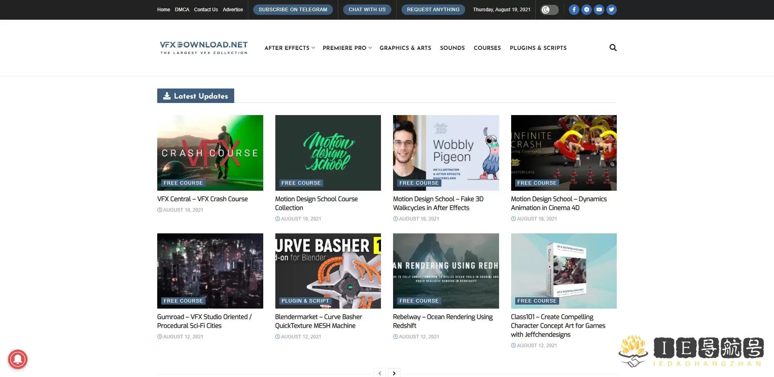Open the Courses menu item
The width and height of the screenshot is (774, 377).
(487, 48)
